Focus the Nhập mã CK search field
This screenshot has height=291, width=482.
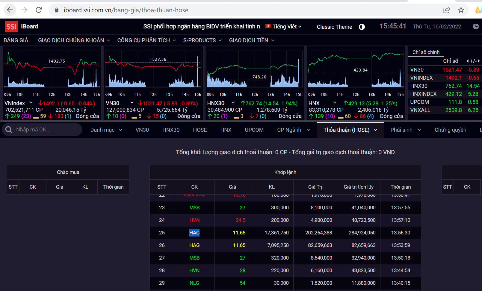[42, 130]
